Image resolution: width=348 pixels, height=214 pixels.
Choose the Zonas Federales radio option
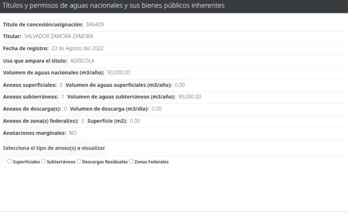[x=131, y=161]
